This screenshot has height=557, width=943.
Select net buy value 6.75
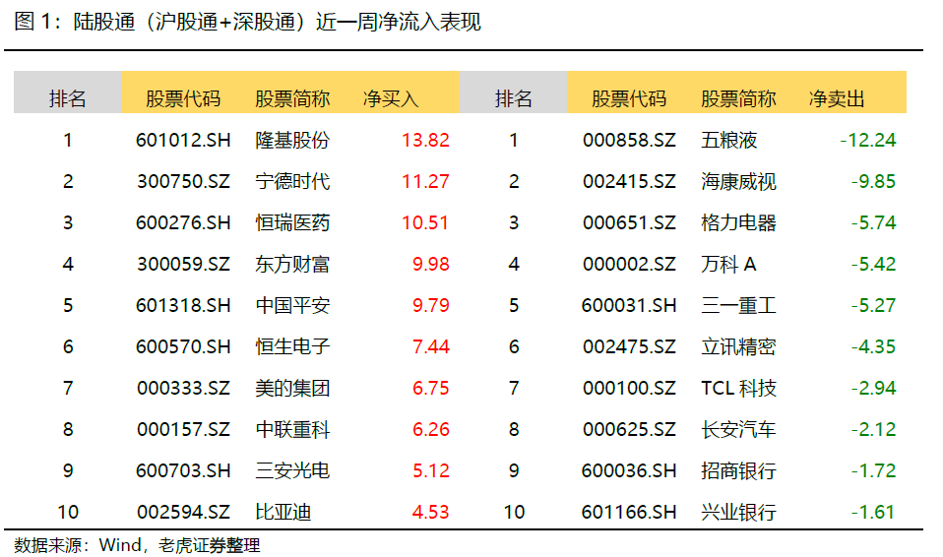(430, 388)
